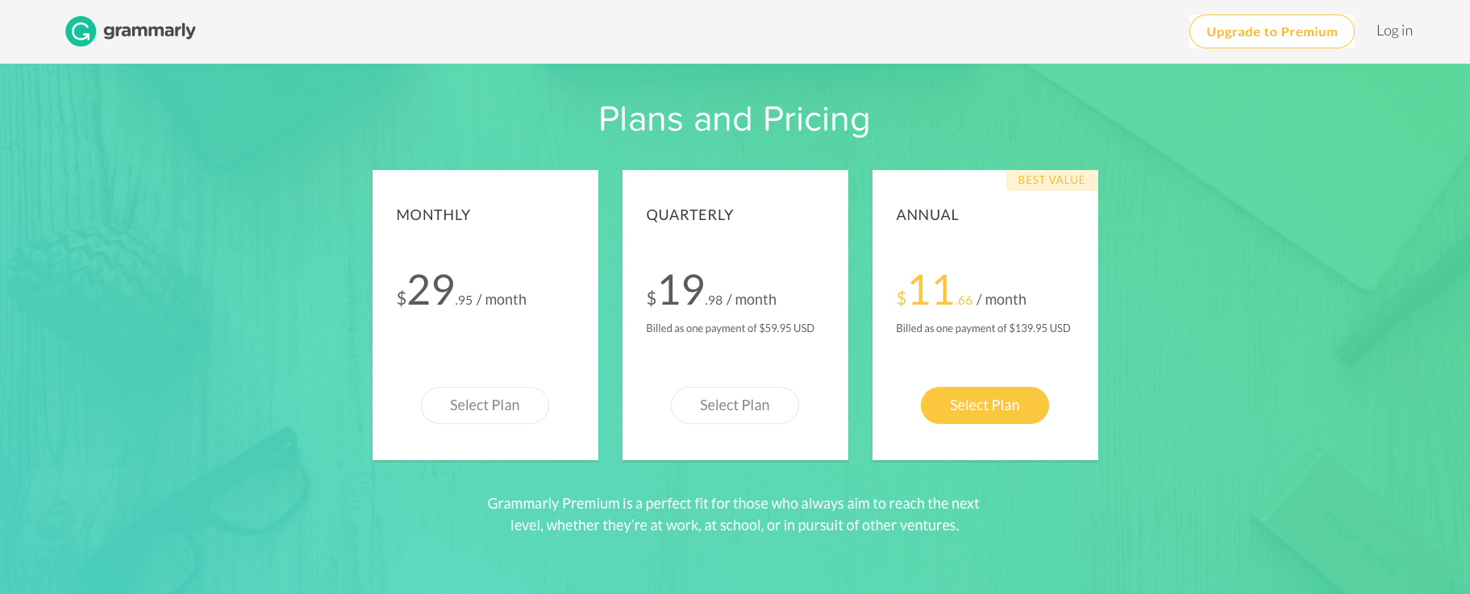Open Upgrade to Premium
Screen dimensions: 1470x594
pos(1271,31)
